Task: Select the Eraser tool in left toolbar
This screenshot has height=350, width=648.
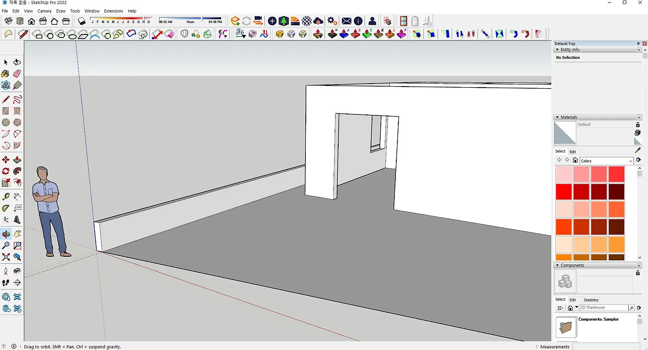Action: pyautogui.click(x=17, y=74)
